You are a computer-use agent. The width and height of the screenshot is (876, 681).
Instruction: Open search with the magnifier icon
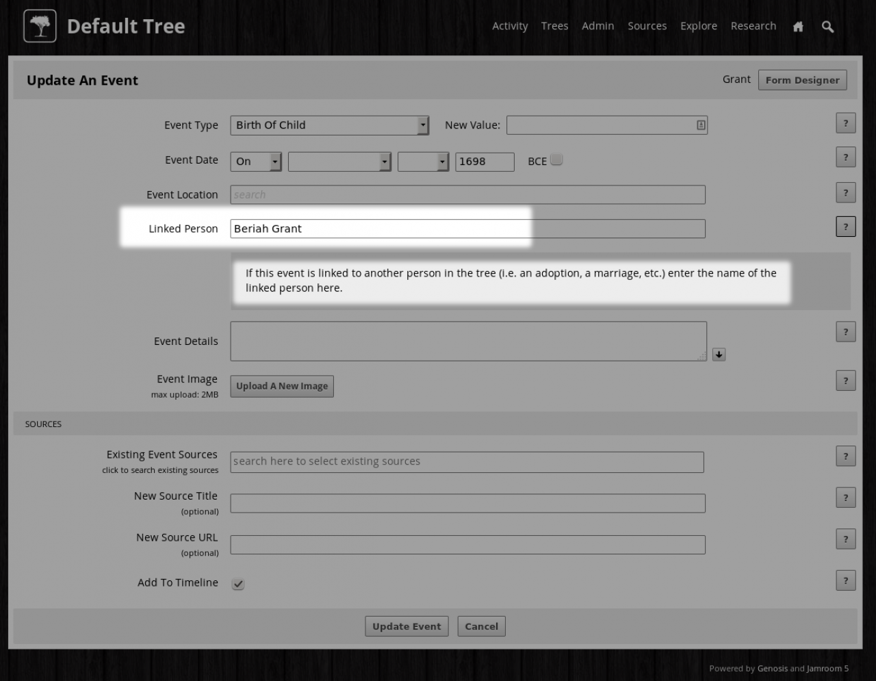pyautogui.click(x=827, y=27)
